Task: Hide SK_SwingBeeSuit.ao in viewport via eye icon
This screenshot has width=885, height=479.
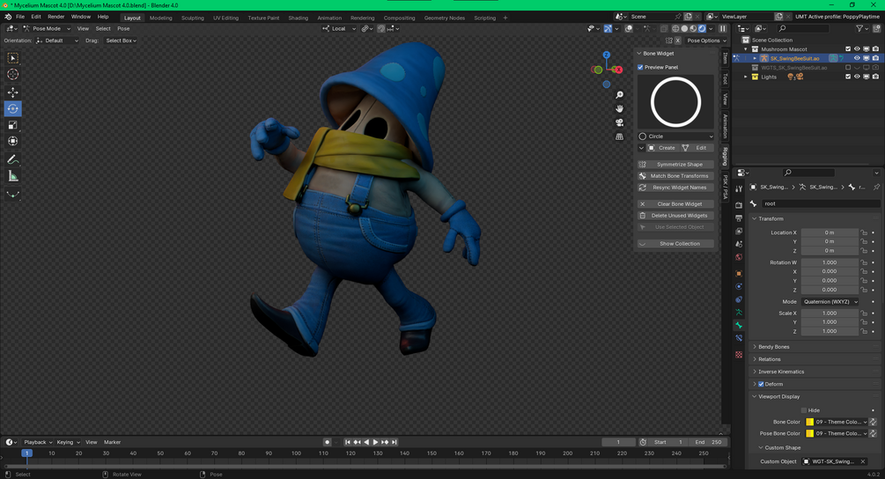Action: click(x=857, y=59)
